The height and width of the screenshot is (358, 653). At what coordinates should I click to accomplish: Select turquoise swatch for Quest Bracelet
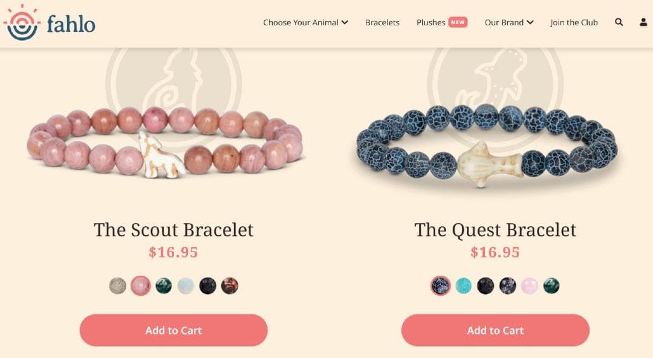coord(464,286)
